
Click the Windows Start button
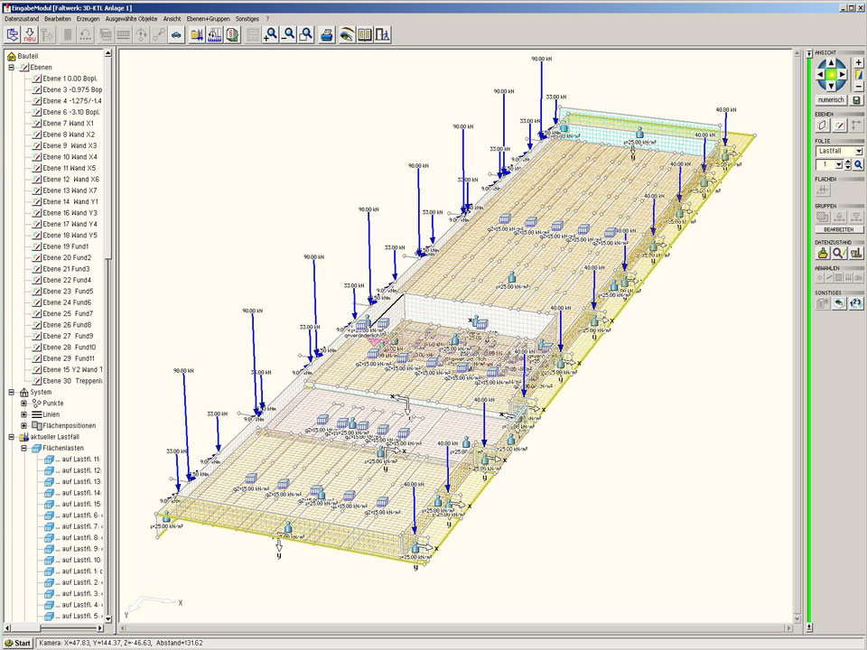[x=18, y=643]
